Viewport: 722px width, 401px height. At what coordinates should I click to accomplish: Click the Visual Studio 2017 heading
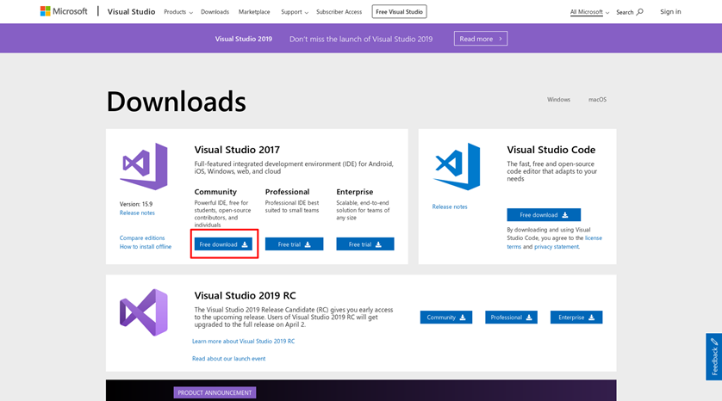point(237,150)
